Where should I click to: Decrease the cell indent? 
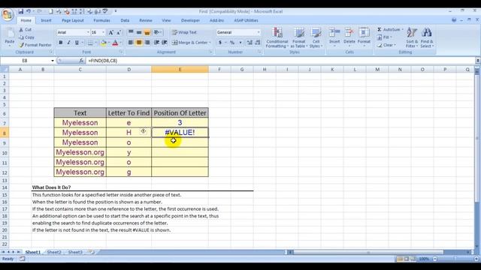(x=156, y=43)
